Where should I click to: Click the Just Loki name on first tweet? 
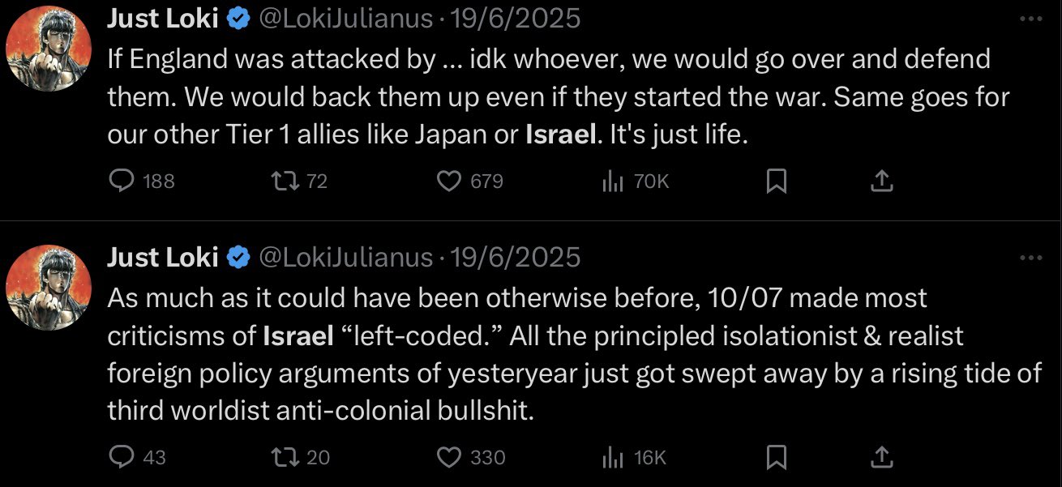[163, 18]
